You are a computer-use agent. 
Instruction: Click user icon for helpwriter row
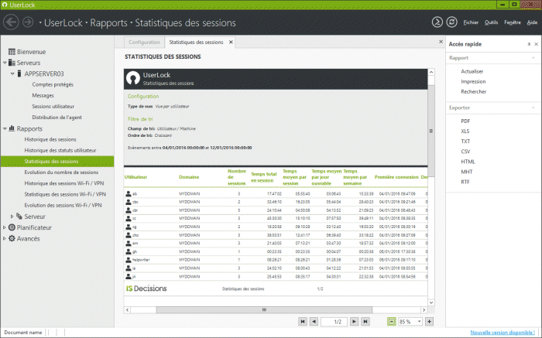tap(129, 260)
